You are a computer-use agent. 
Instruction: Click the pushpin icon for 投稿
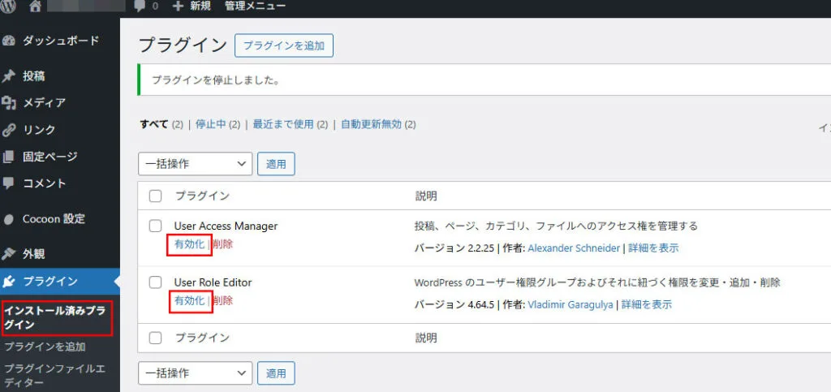click(x=10, y=76)
